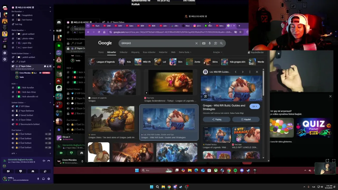
Task: Disconnect from voice with the hang-up icon
Action: pyautogui.click(x=49, y=161)
